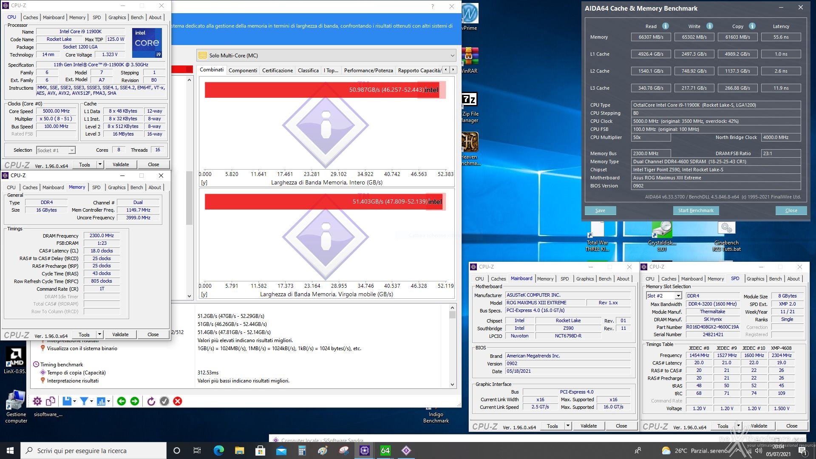Screen dimensions: 816x459
Task: Expand the dropdown arrow beside Sandra's save icon
Action: [74, 401]
